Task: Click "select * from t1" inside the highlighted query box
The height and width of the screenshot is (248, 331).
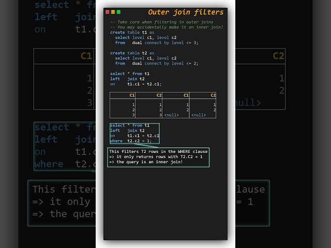Action: (130, 125)
